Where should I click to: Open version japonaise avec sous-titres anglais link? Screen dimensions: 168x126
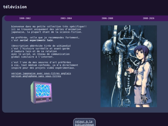pos(41,73)
